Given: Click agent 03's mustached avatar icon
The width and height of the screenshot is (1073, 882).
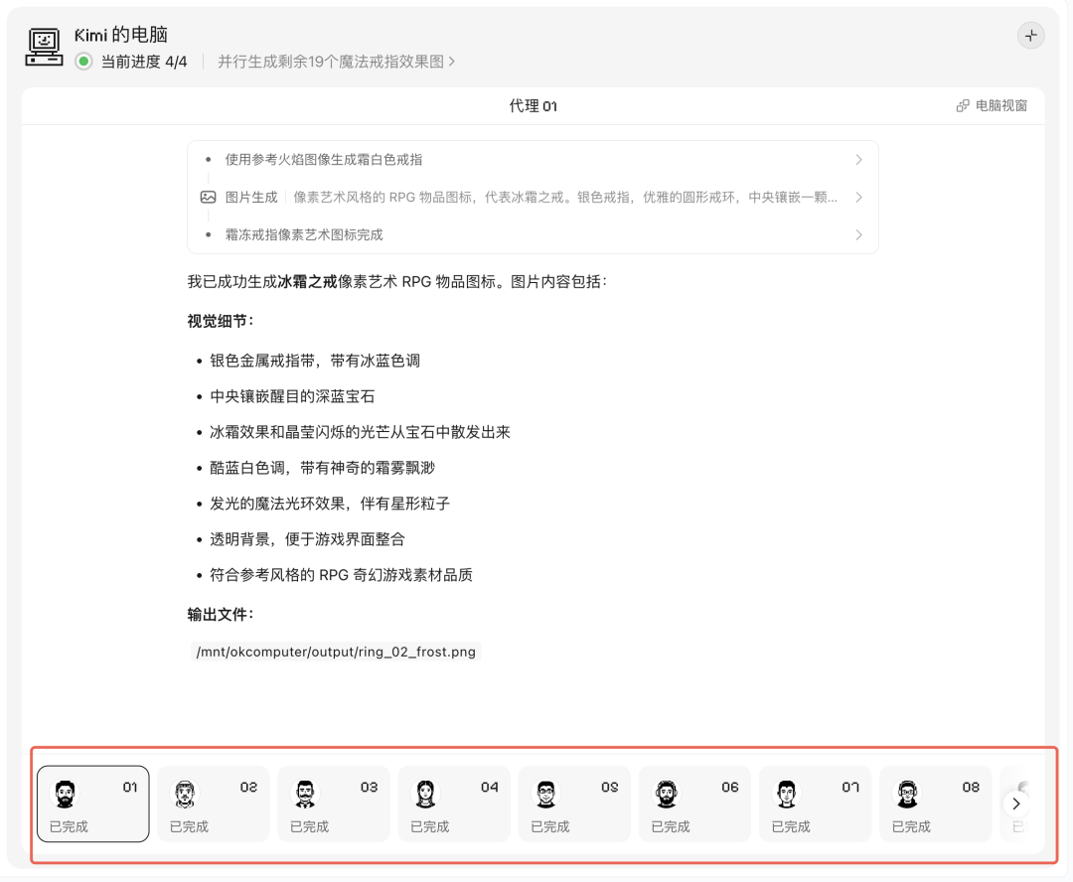Looking at the screenshot, I should point(307,794).
